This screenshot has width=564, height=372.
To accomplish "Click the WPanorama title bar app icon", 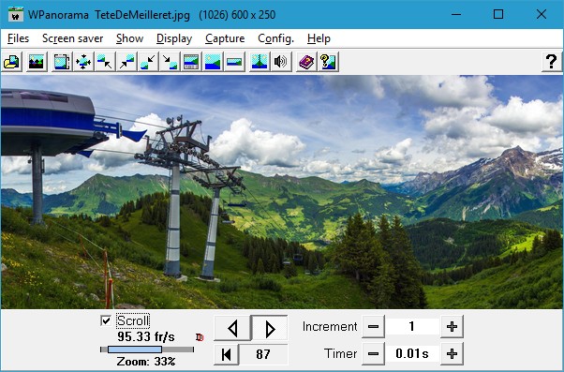I will pos(15,14).
